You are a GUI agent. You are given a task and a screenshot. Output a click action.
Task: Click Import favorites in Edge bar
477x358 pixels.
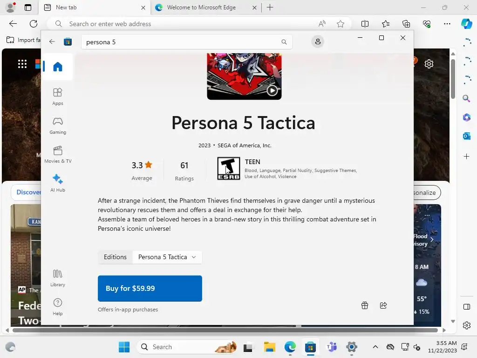(24, 40)
